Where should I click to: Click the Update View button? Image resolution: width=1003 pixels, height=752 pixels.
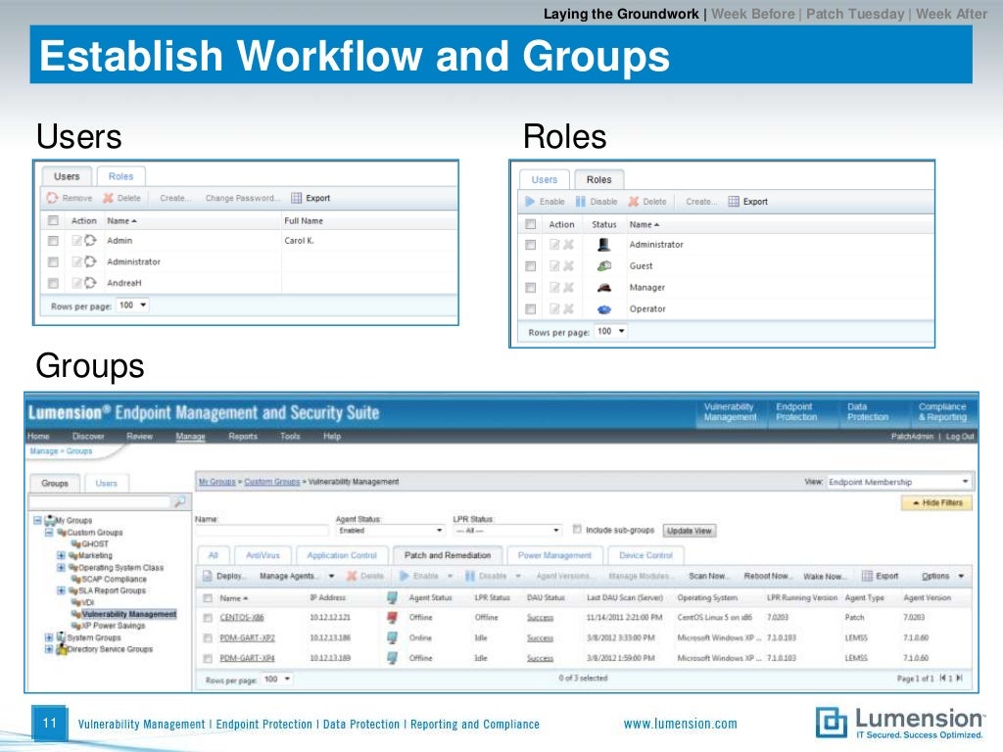pos(689,531)
